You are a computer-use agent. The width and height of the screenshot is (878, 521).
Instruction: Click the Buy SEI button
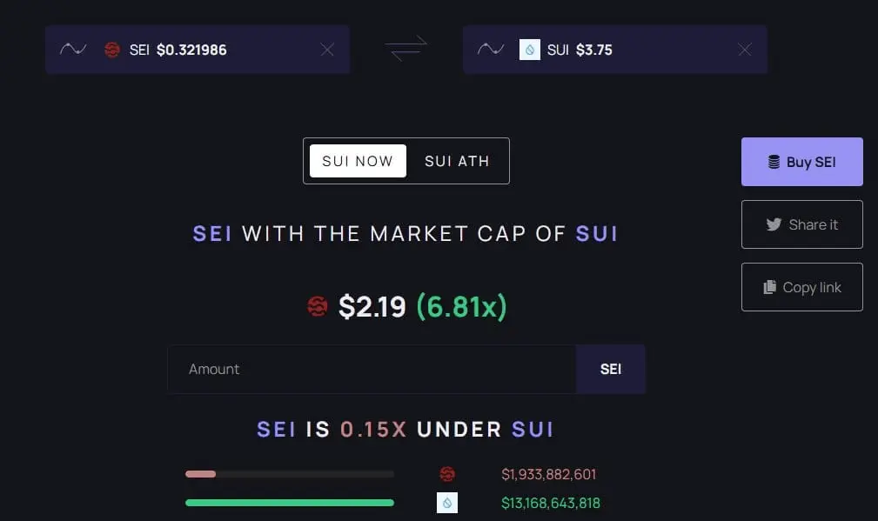point(801,162)
